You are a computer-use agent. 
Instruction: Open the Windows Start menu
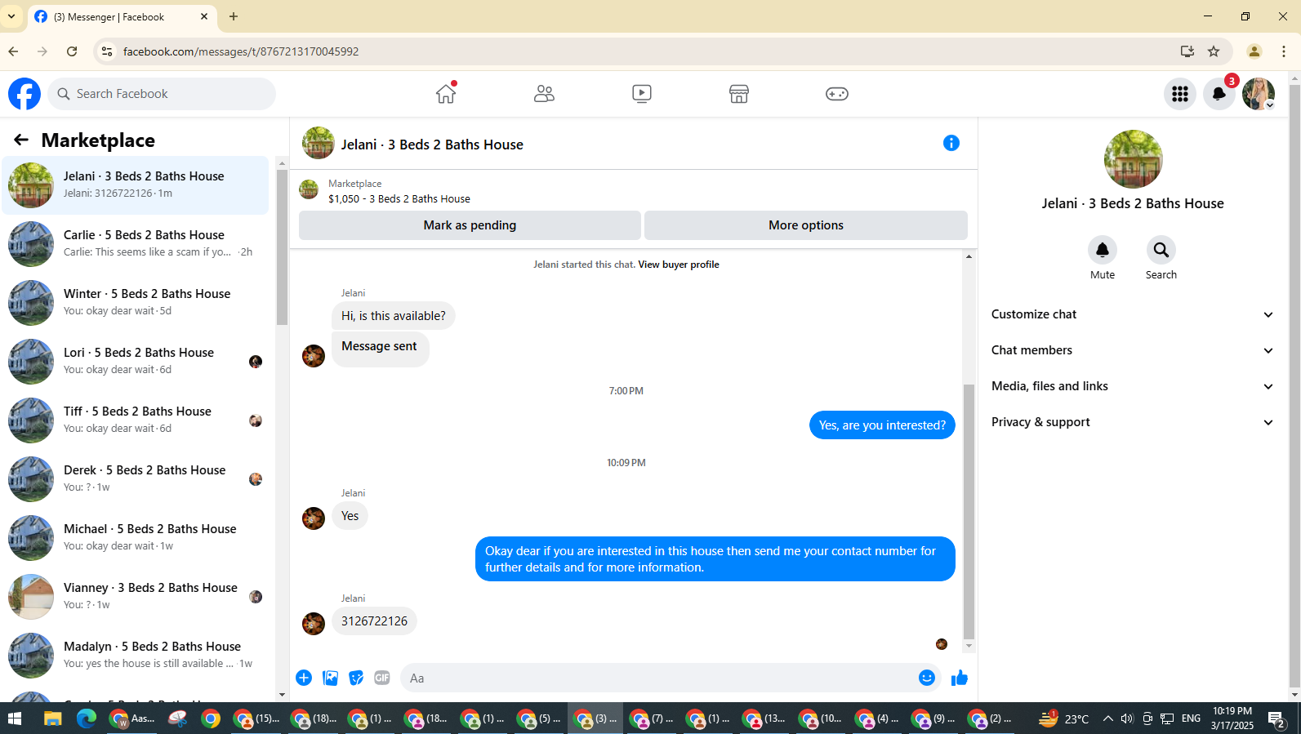14,718
